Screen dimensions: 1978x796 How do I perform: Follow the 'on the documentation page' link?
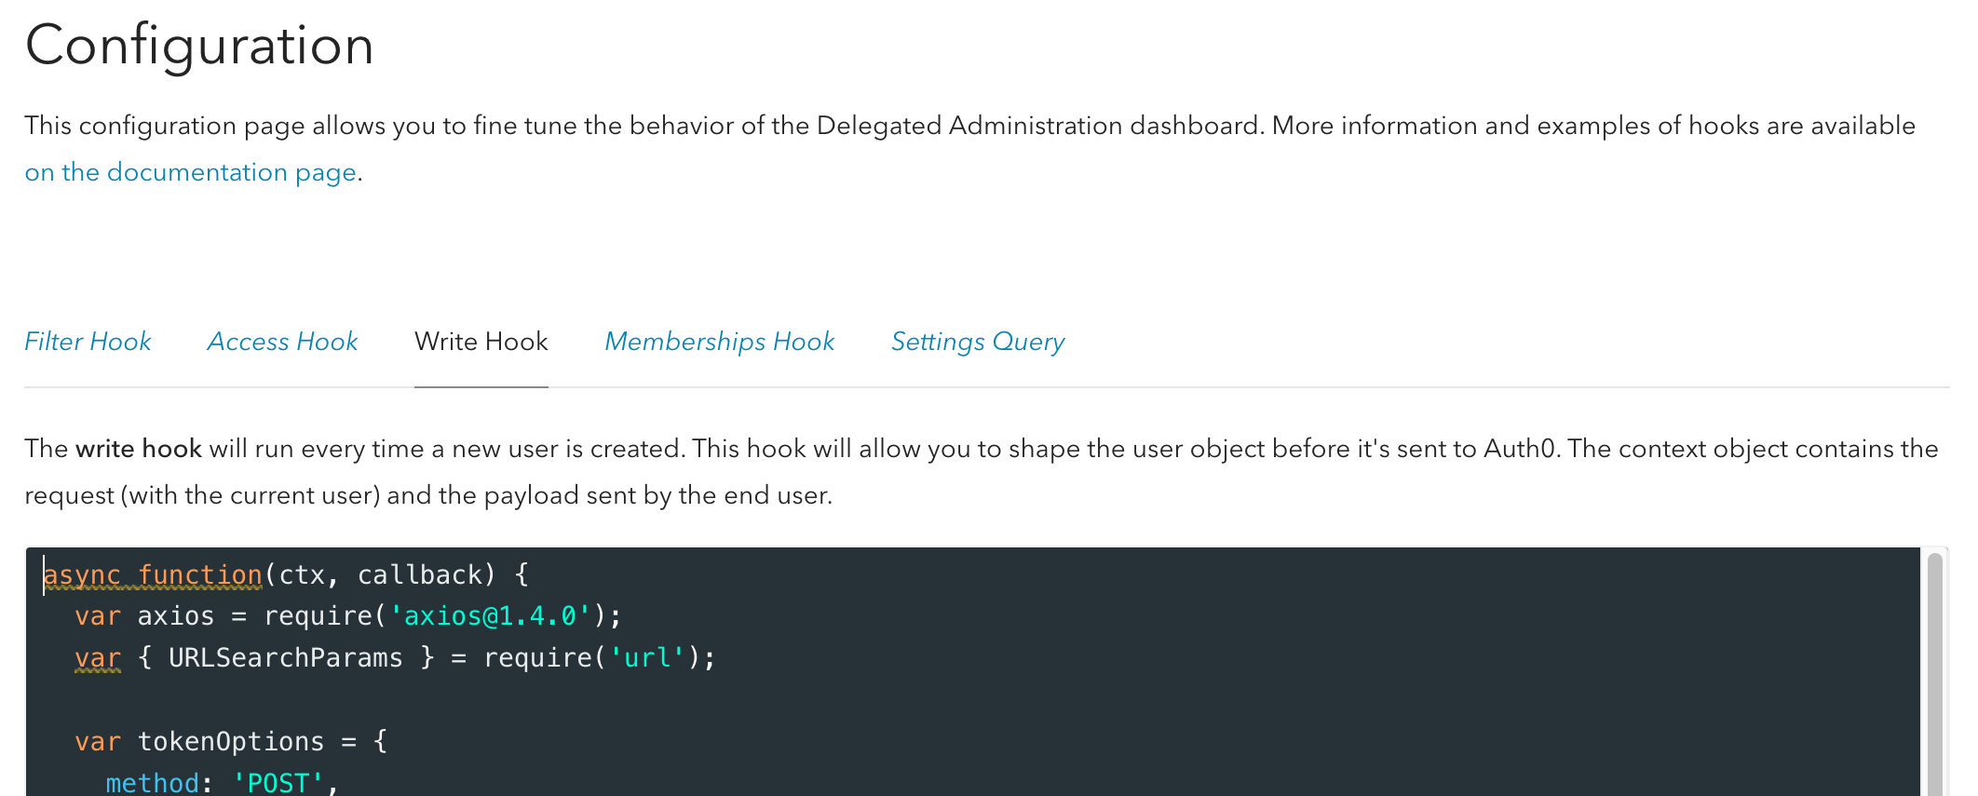tap(190, 172)
